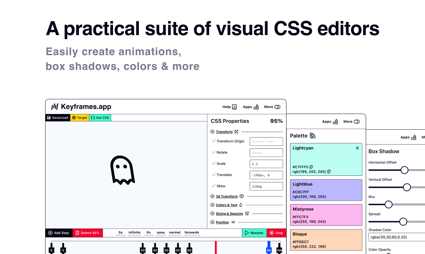Select the 5 timeline marker
Viewport: 425px width, 254px height.
pos(63,248)
